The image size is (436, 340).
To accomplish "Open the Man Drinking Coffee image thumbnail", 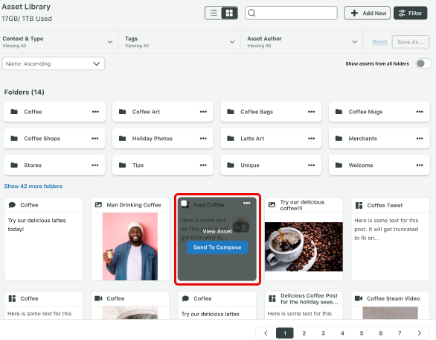I will click(x=130, y=246).
